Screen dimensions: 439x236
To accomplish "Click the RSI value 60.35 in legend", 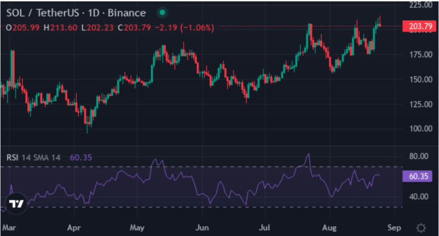I will (81, 158).
